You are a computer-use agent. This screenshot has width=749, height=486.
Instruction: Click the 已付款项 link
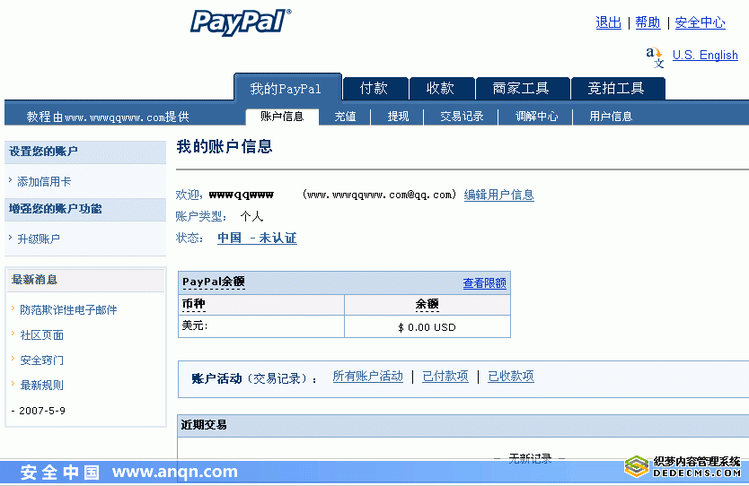pos(445,377)
